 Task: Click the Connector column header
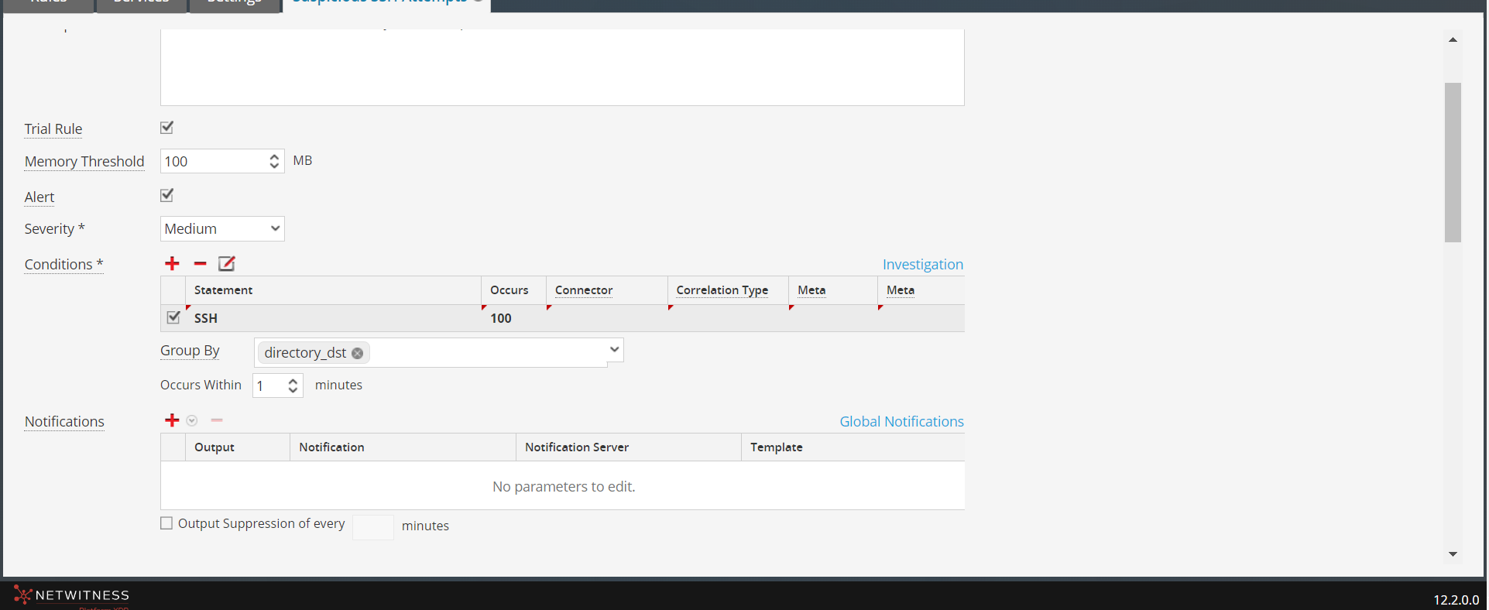click(607, 290)
